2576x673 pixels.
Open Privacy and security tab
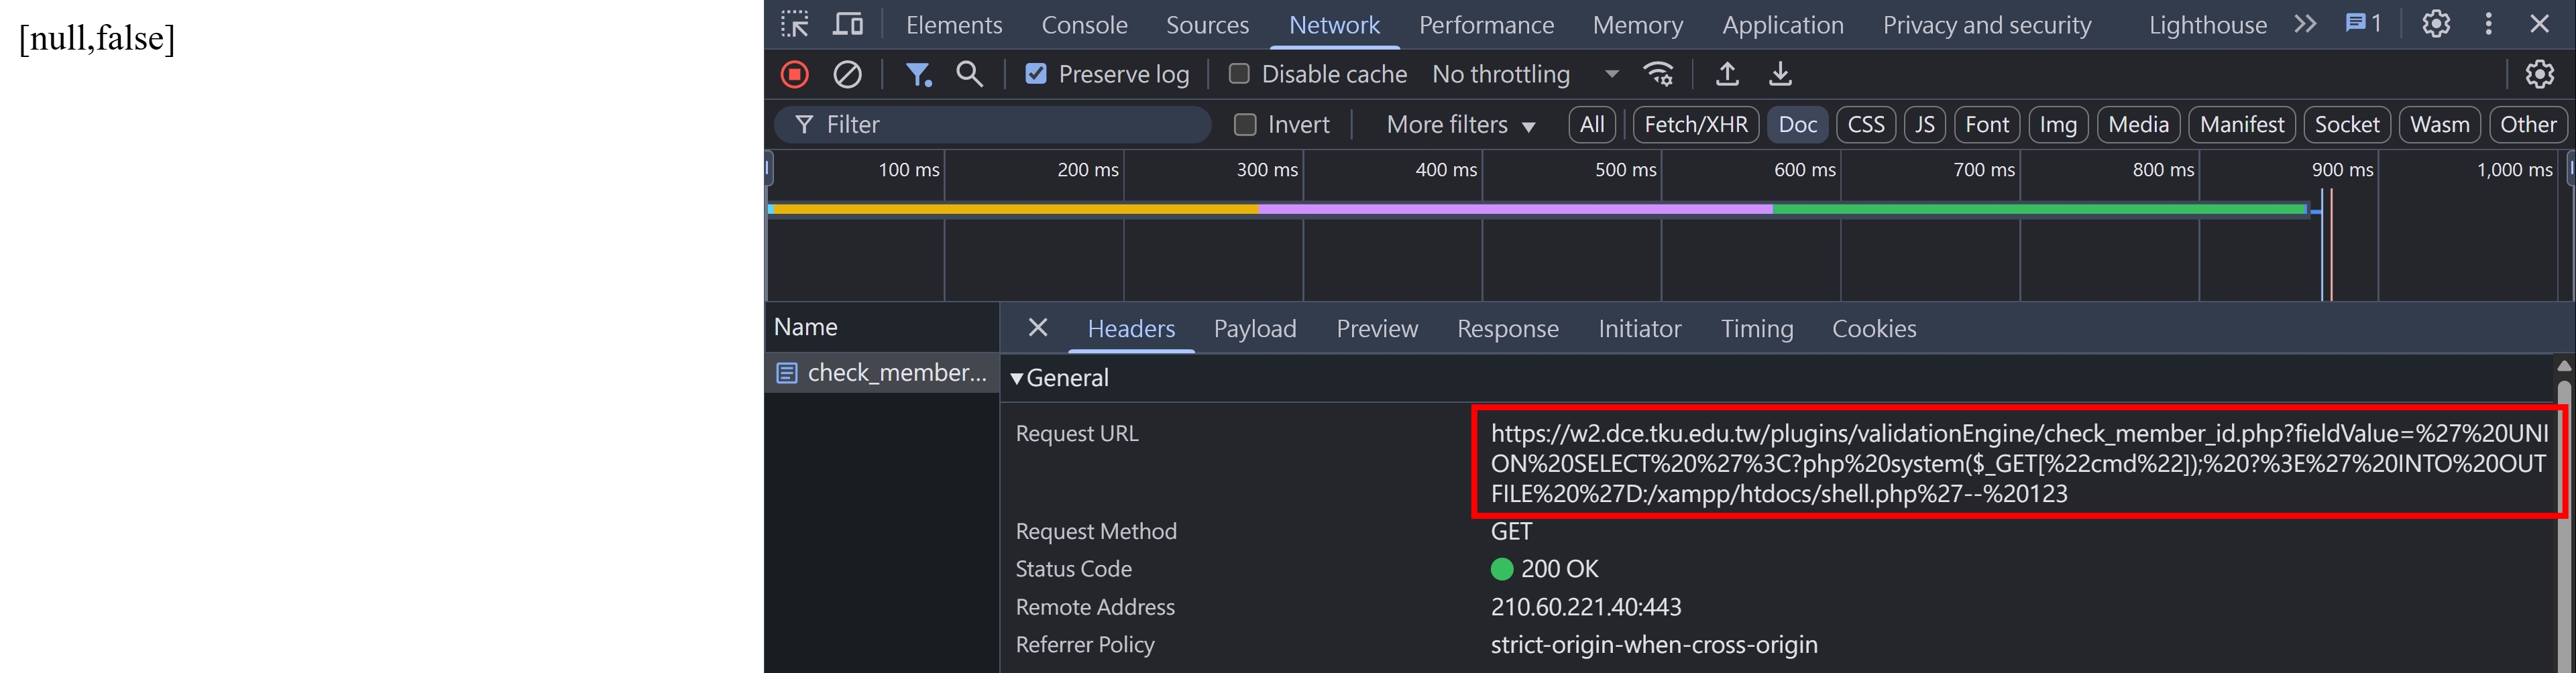point(1987,25)
